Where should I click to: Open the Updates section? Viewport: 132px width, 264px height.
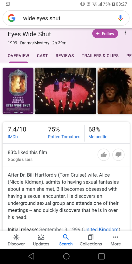click(x=41, y=240)
